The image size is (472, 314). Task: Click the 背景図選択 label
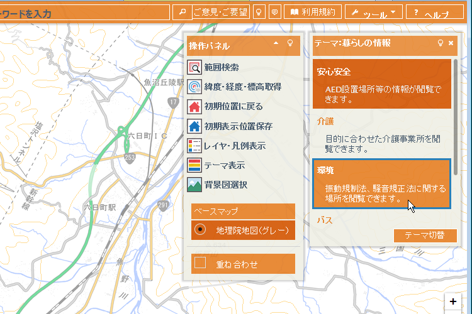coord(226,185)
